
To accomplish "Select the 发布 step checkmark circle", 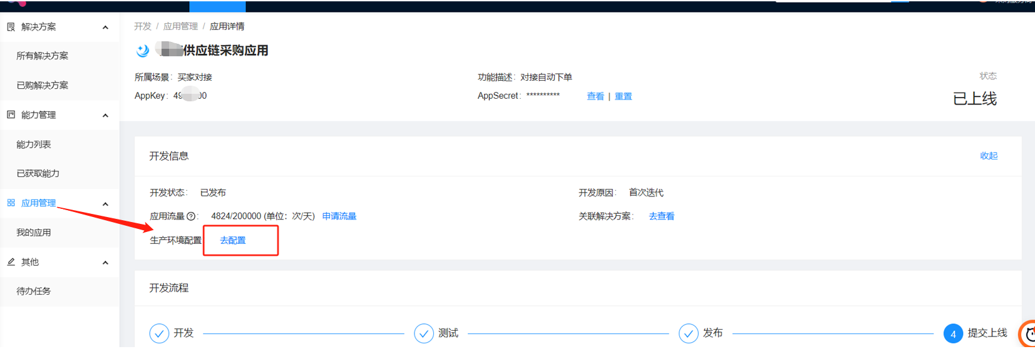I will [688, 333].
